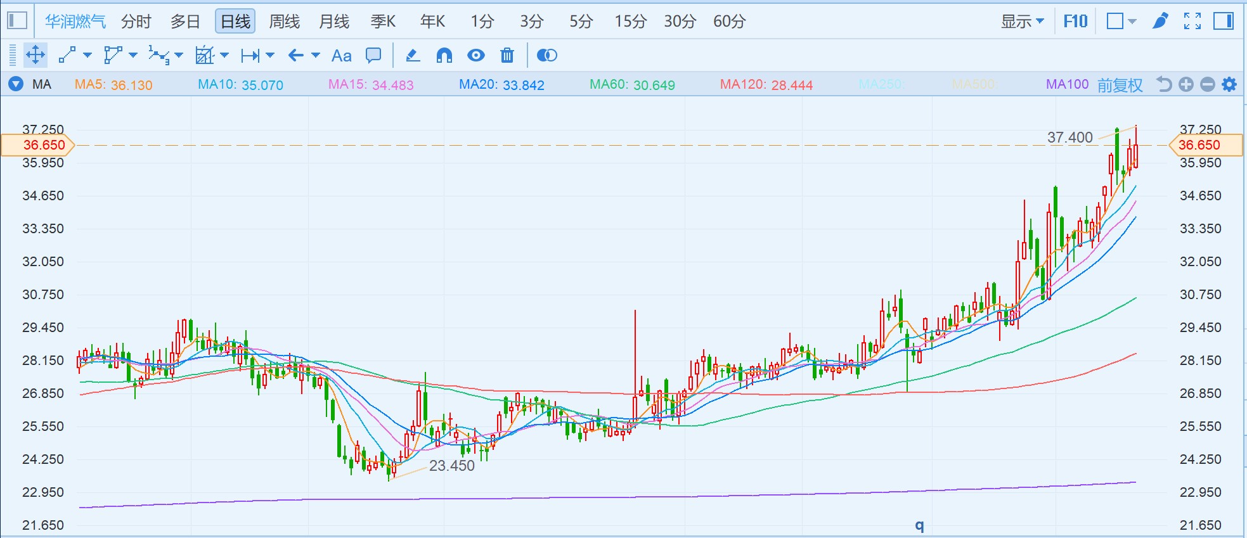Screen dimensions: 1247x538
Task: Switch to 多日 multi-day view
Action: point(186,22)
